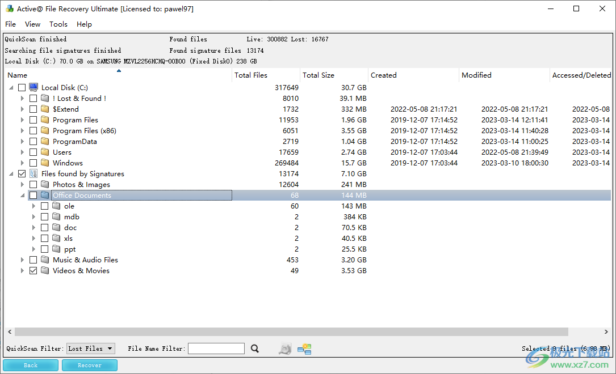Click the mdb folder icon

tap(57, 217)
